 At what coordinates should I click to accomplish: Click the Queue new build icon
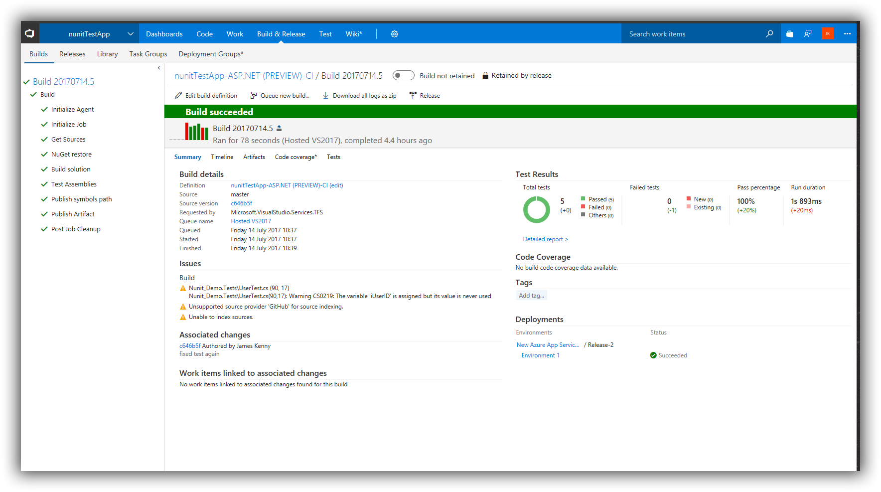click(x=254, y=95)
